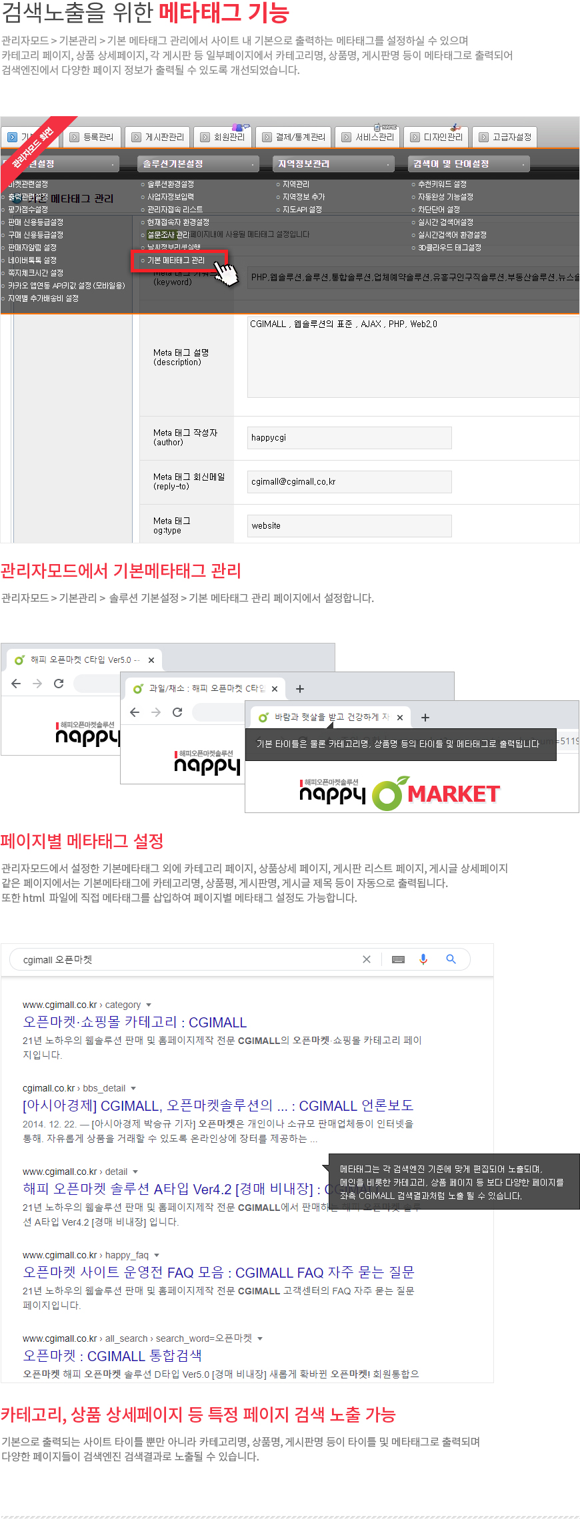Close the 과일/채소 browser tab
580x1520 pixels.
coord(275,689)
